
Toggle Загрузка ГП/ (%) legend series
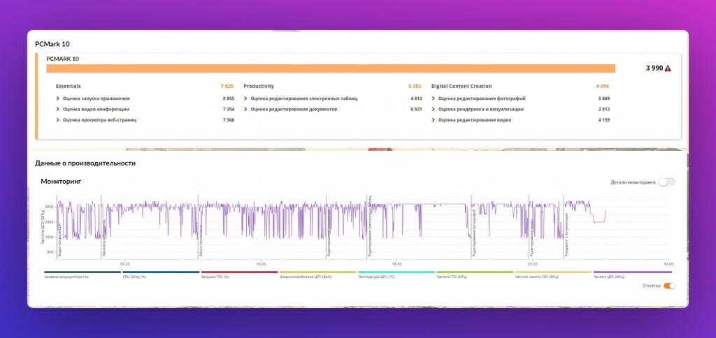pyautogui.click(x=240, y=274)
